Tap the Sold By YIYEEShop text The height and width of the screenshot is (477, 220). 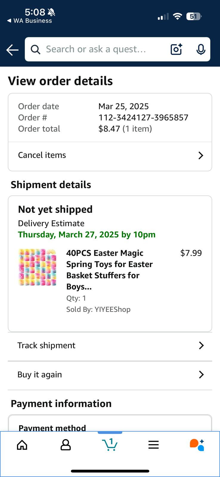click(x=98, y=309)
